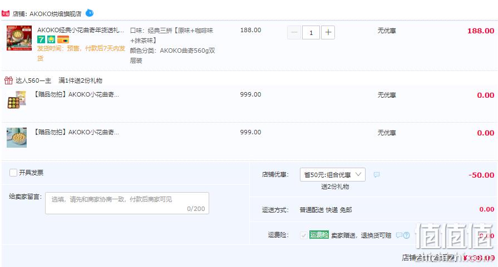Open the AKOKO烘焙旗舰店 store link
This screenshot has width=498, height=267.
(x=55, y=14)
